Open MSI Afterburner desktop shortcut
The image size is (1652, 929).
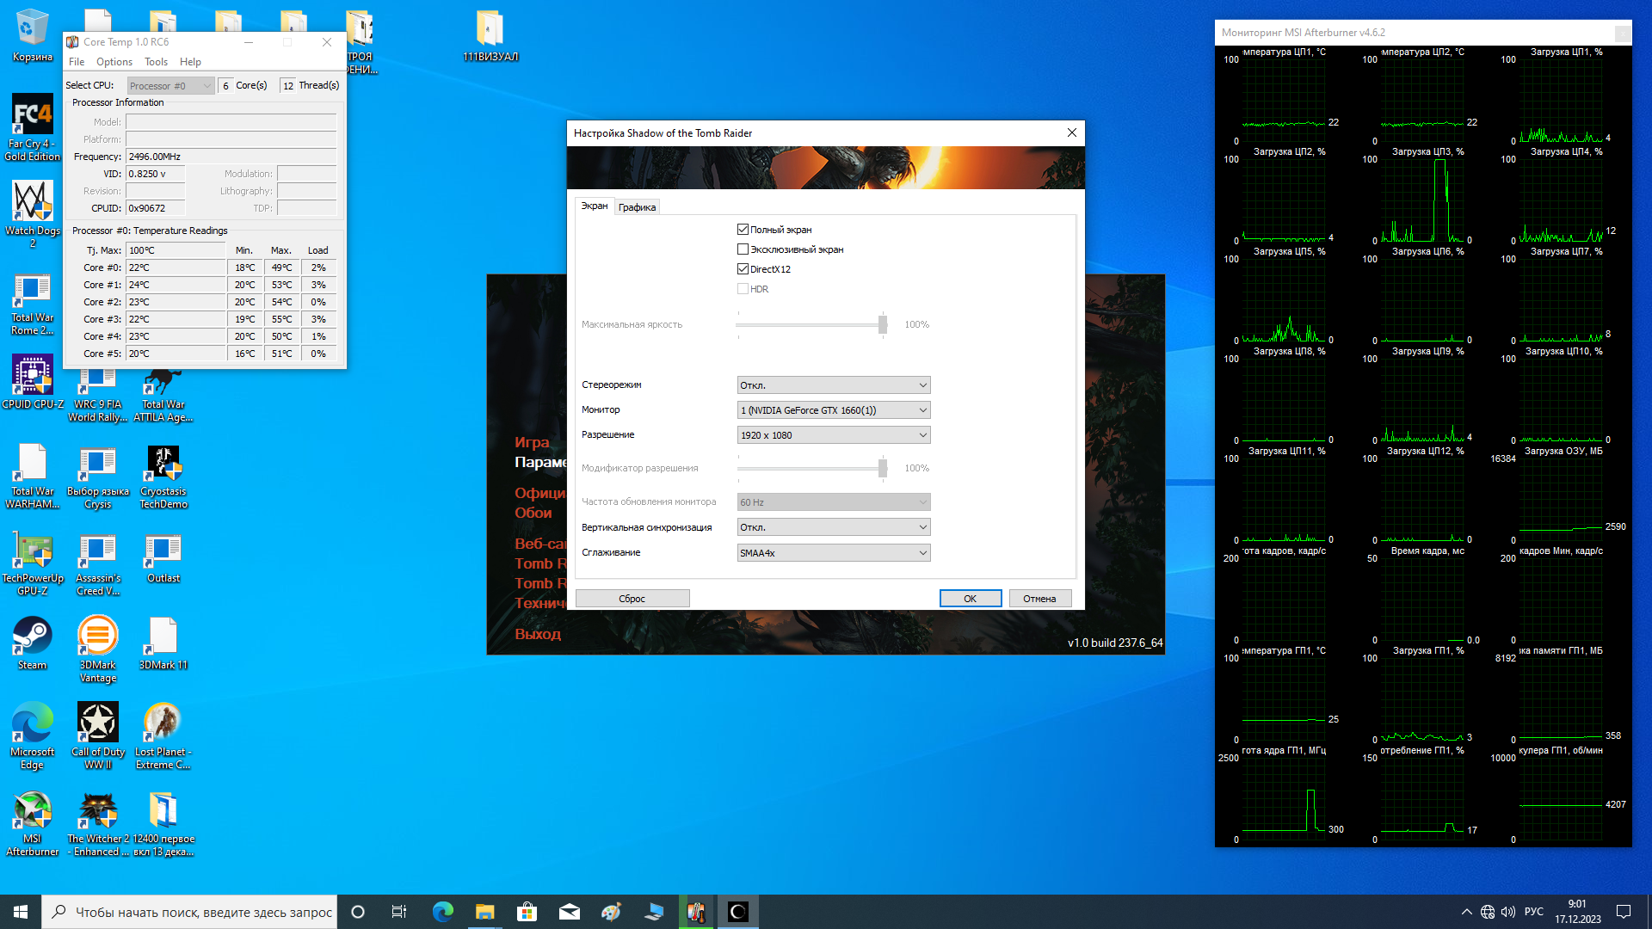(32, 811)
